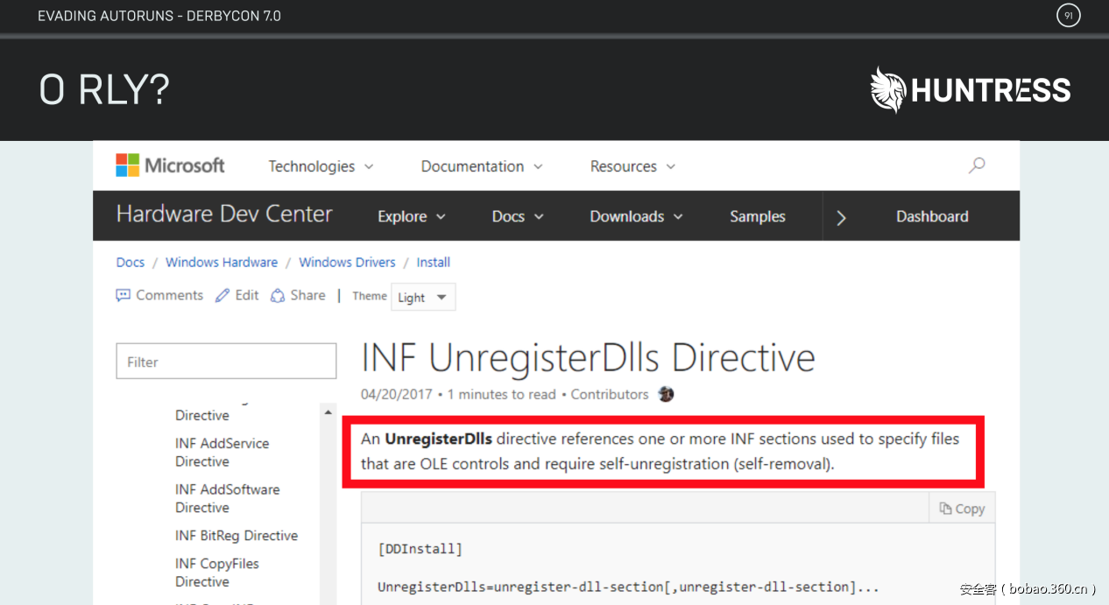
Task: Click the Comments speech bubble icon
Action: 124,296
